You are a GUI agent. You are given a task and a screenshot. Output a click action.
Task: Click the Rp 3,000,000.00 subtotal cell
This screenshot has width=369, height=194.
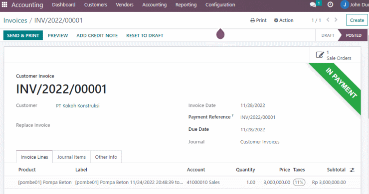pyautogui.click(x=329, y=182)
